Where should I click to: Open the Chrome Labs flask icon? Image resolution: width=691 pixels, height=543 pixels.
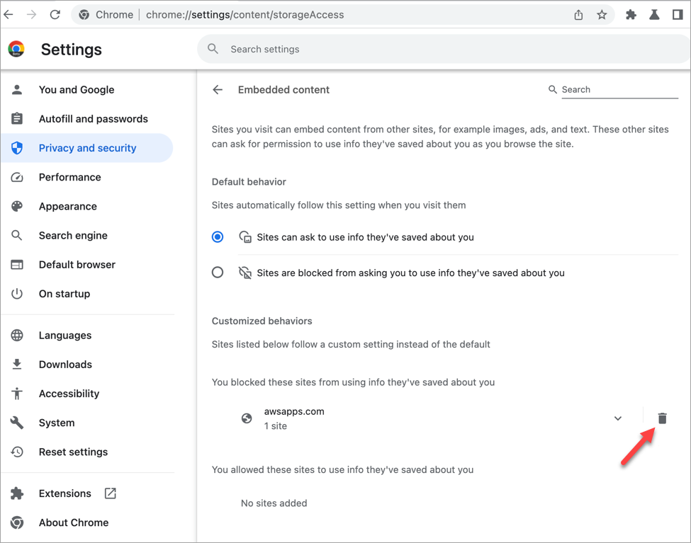click(x=654, y=15)
